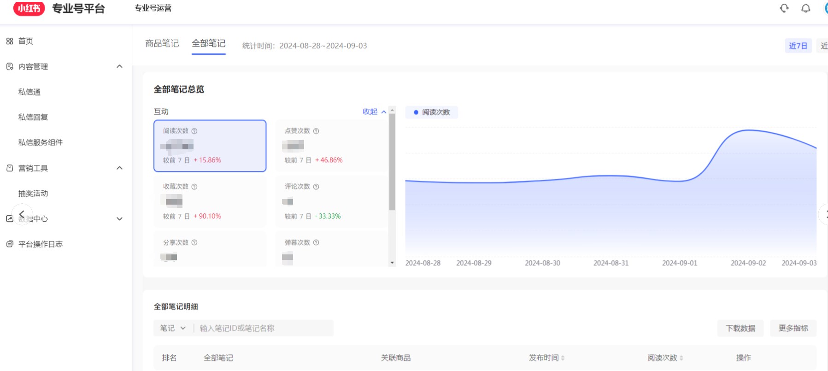Open the notification bell

coord(805,8)
